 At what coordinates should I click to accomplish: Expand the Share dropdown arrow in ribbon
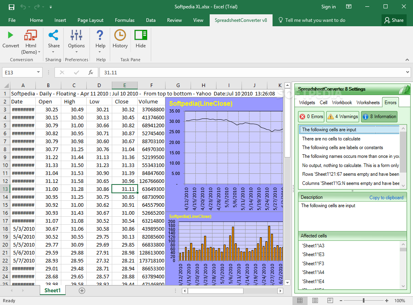click(53, 52)
